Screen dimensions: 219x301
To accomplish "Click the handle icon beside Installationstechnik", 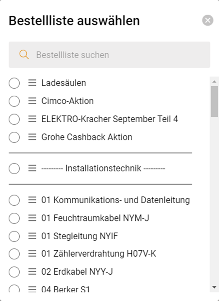I will click(x=32, y=169).
